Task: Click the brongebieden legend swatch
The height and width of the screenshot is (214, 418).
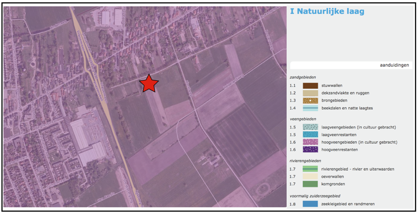Action: [310, 100]
